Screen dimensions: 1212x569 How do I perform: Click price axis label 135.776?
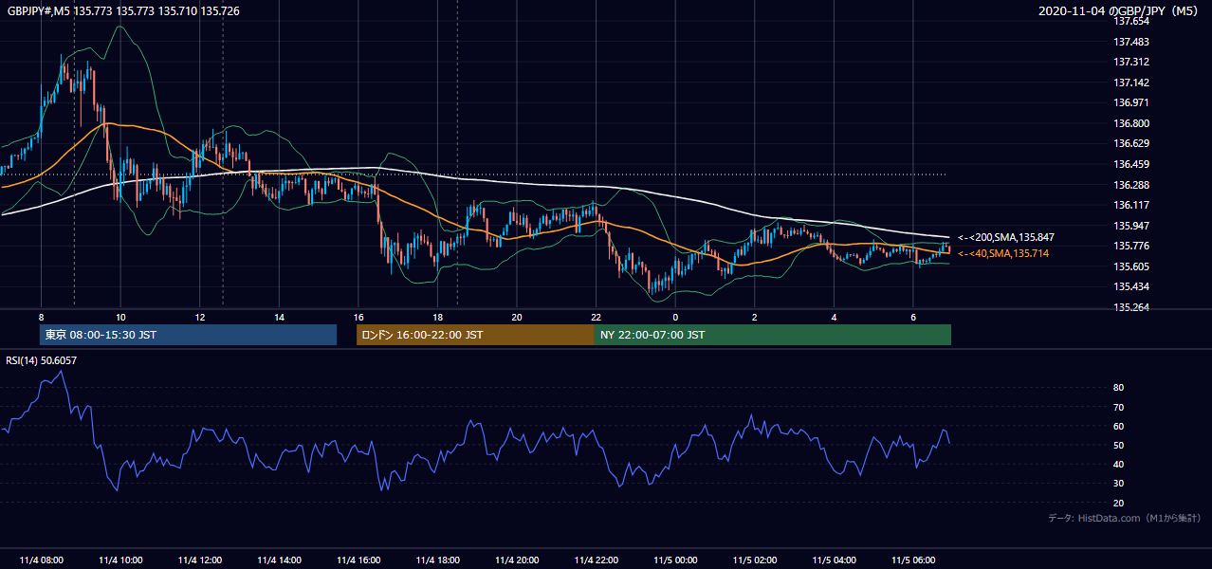[1130, 246]
